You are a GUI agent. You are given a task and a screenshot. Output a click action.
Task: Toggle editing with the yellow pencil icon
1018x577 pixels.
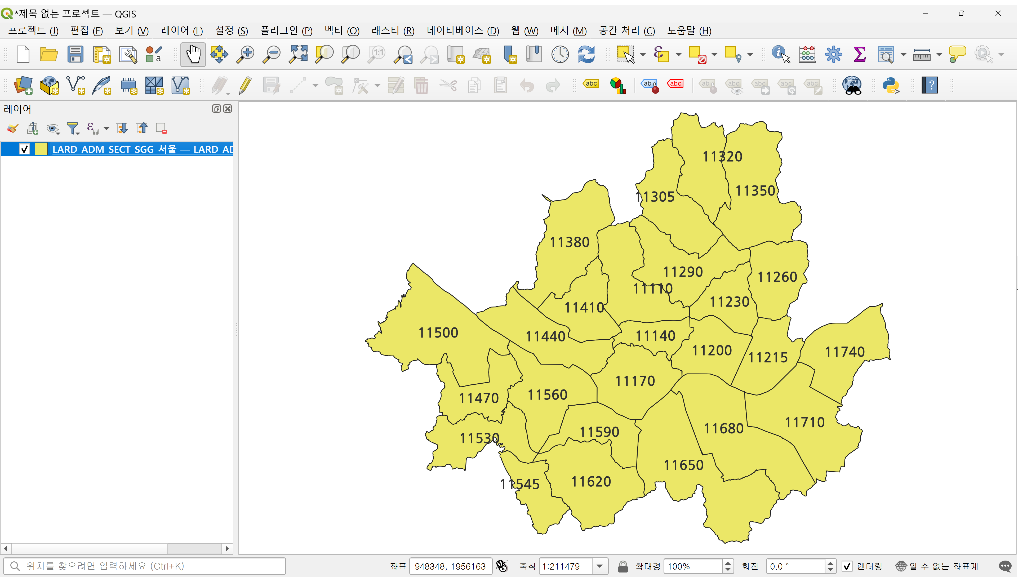(245, 85)
